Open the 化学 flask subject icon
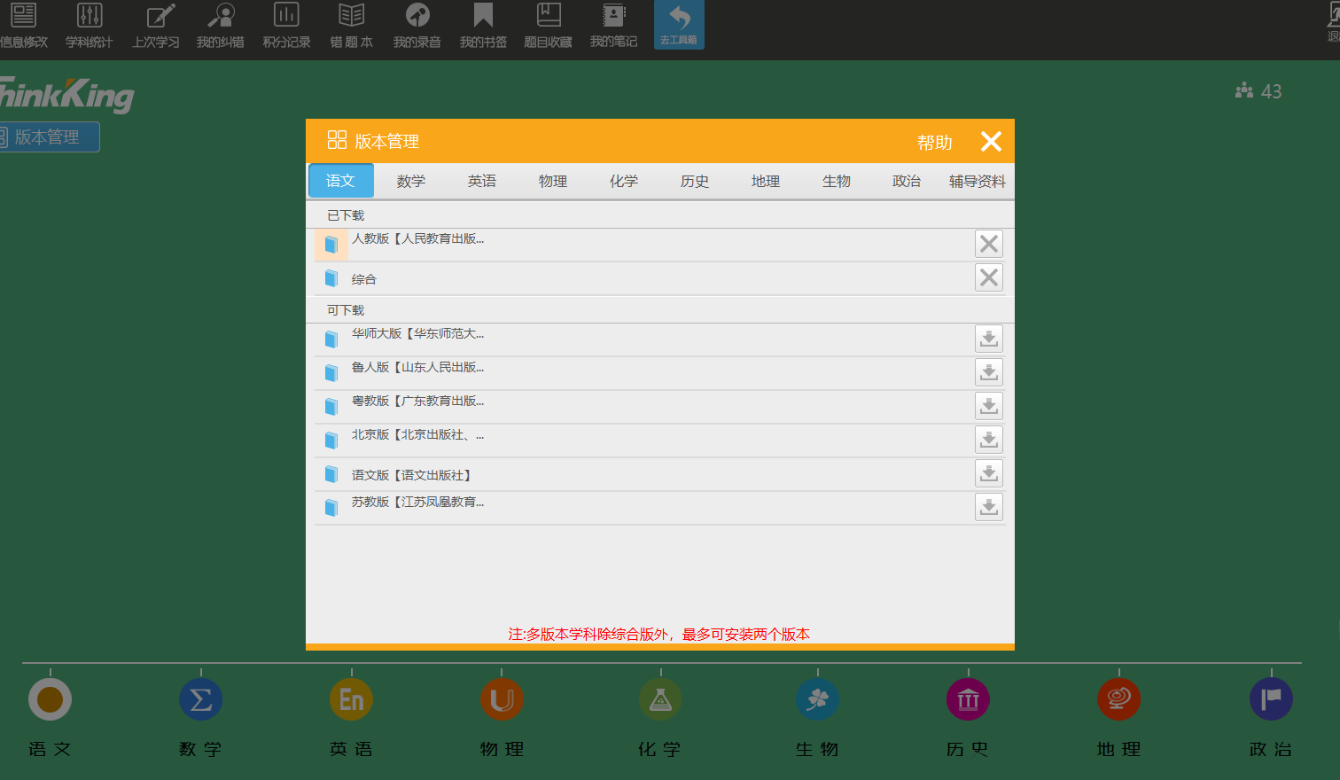1340x780 pixels. (660, 700)
